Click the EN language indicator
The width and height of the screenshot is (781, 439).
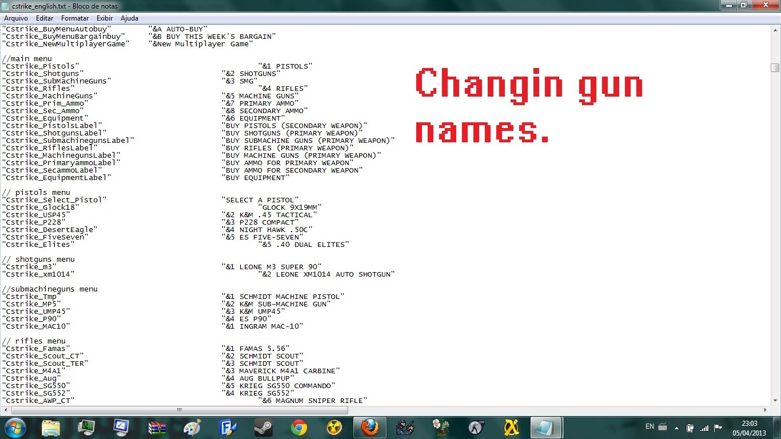pyautogui.click(x=649, y=426)
